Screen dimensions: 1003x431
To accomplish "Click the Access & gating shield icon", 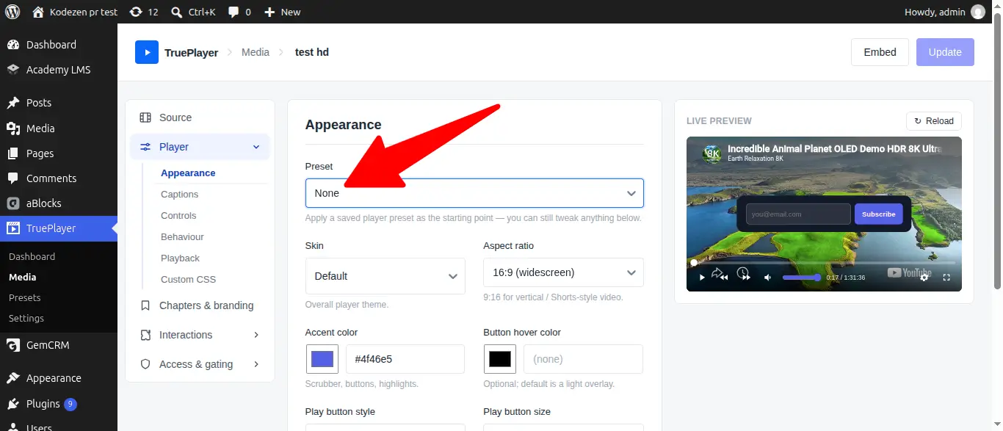I will click(x=145, y=364).
